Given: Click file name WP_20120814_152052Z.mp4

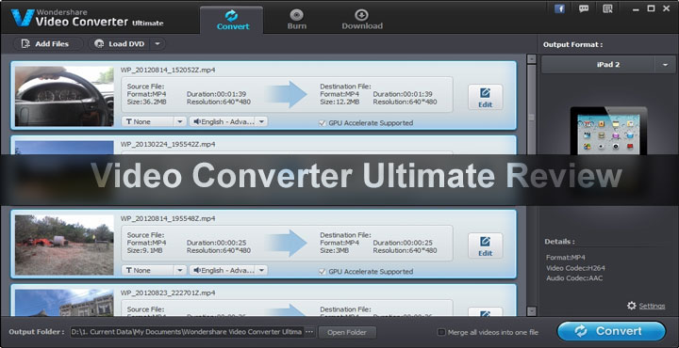Looking at the screenshot, I should (168, 70).
